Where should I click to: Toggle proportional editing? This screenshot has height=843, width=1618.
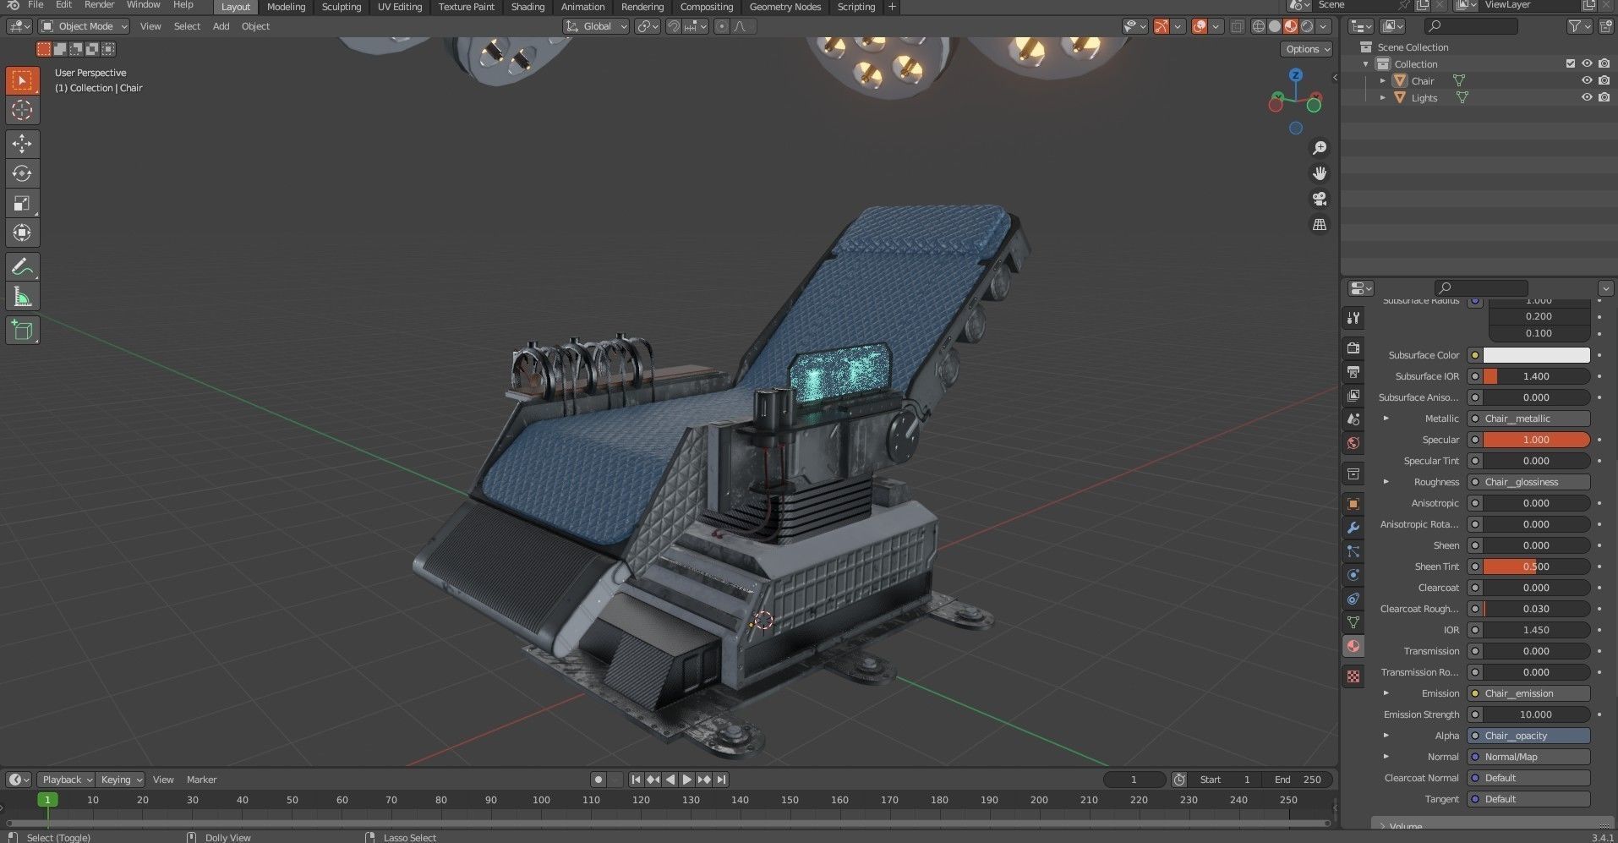point(721,26)
